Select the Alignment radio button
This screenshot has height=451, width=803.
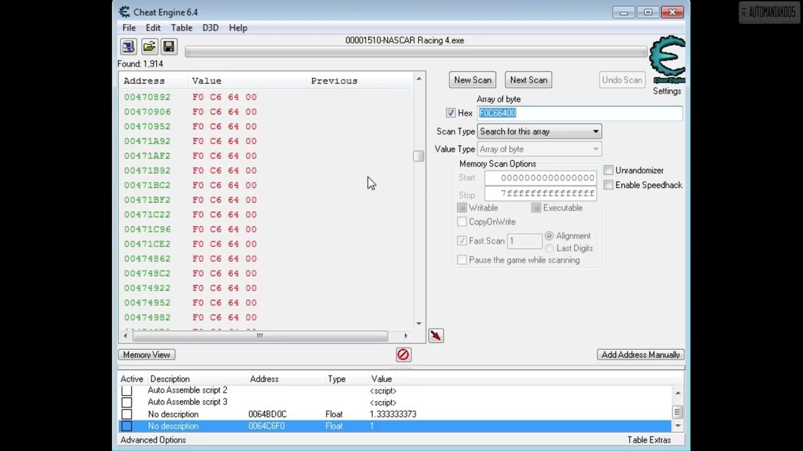point(549,236)
